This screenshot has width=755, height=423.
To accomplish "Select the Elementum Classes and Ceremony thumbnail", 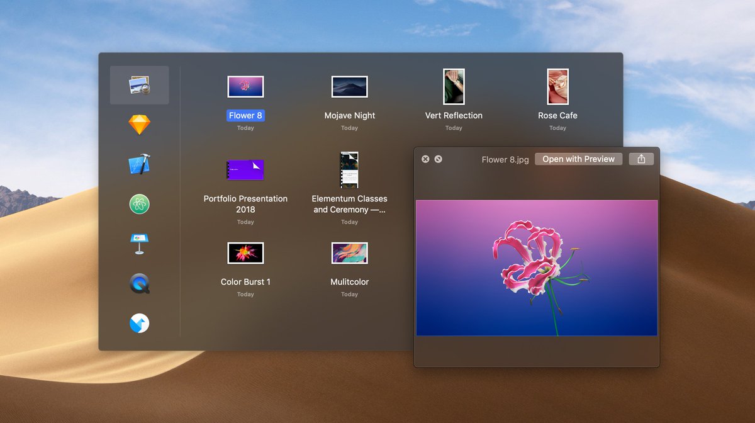I will (349, 170).
